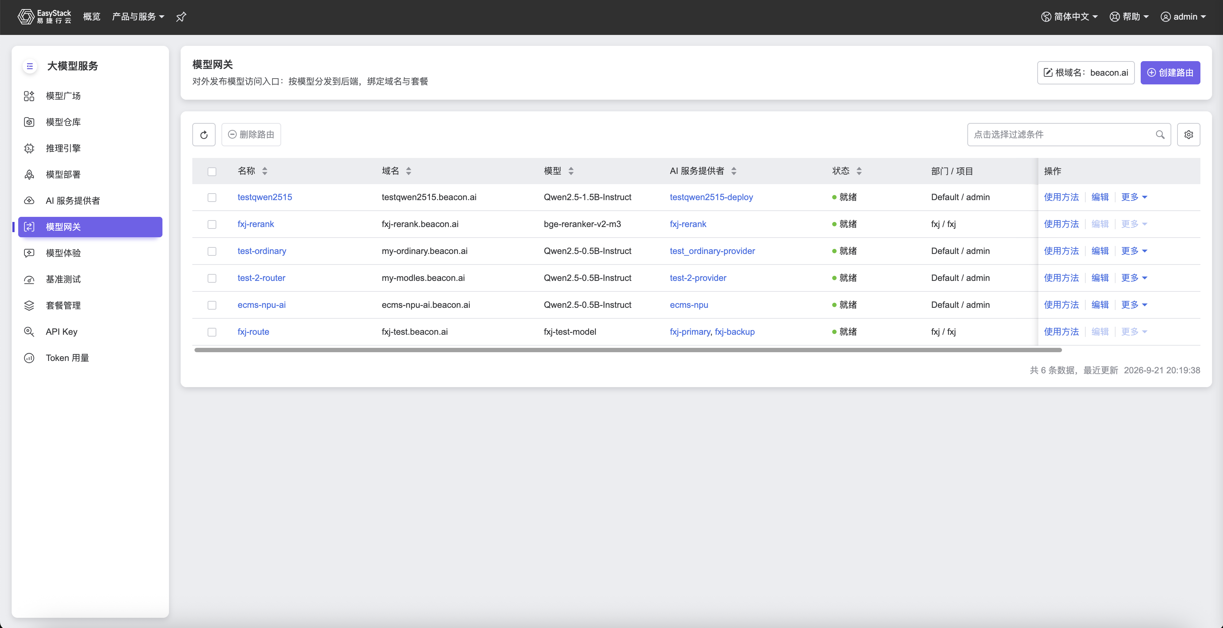Screen dimensions: 1223x628
Task: Sort by the 状态 column arrows
Action: click(859, 171)
